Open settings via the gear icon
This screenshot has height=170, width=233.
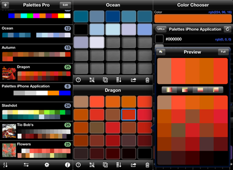coord(47,165)
